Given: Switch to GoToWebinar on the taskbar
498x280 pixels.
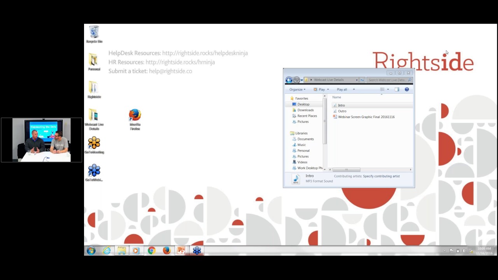Looking at the screenshot, I should pos(196,251).
